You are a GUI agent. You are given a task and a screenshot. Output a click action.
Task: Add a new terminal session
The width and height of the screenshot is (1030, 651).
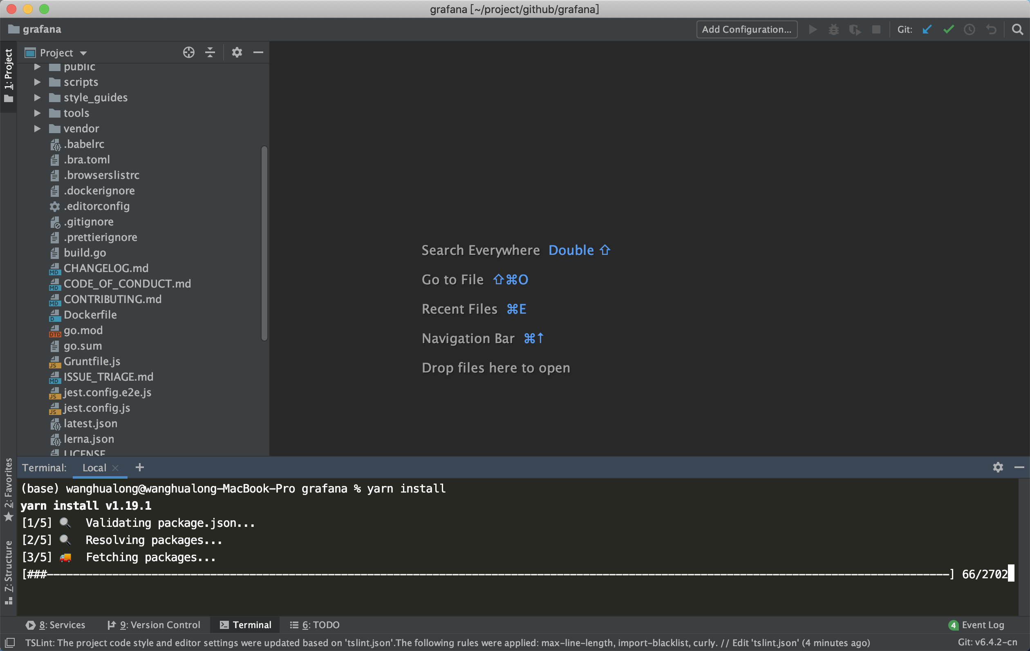tap(139, 467)
